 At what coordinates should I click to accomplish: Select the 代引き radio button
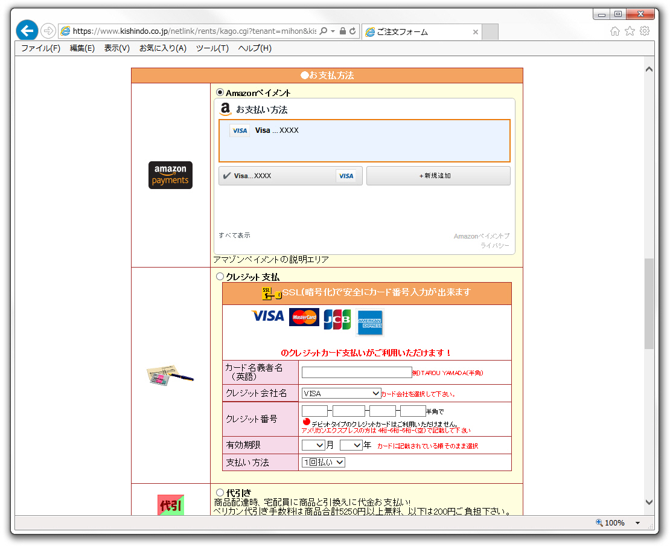tap(220, 493)
